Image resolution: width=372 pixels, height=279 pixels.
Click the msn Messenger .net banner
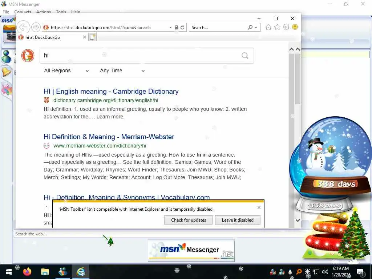(191, 250)
